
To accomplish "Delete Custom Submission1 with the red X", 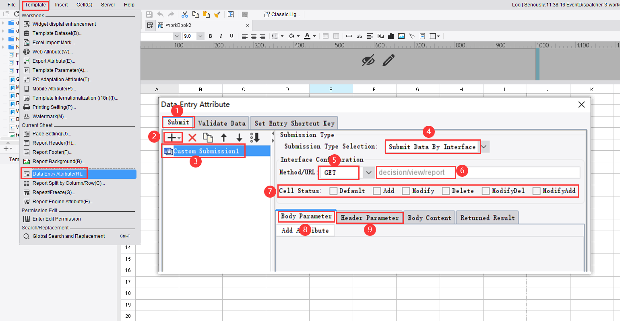I will click(192, 137).
